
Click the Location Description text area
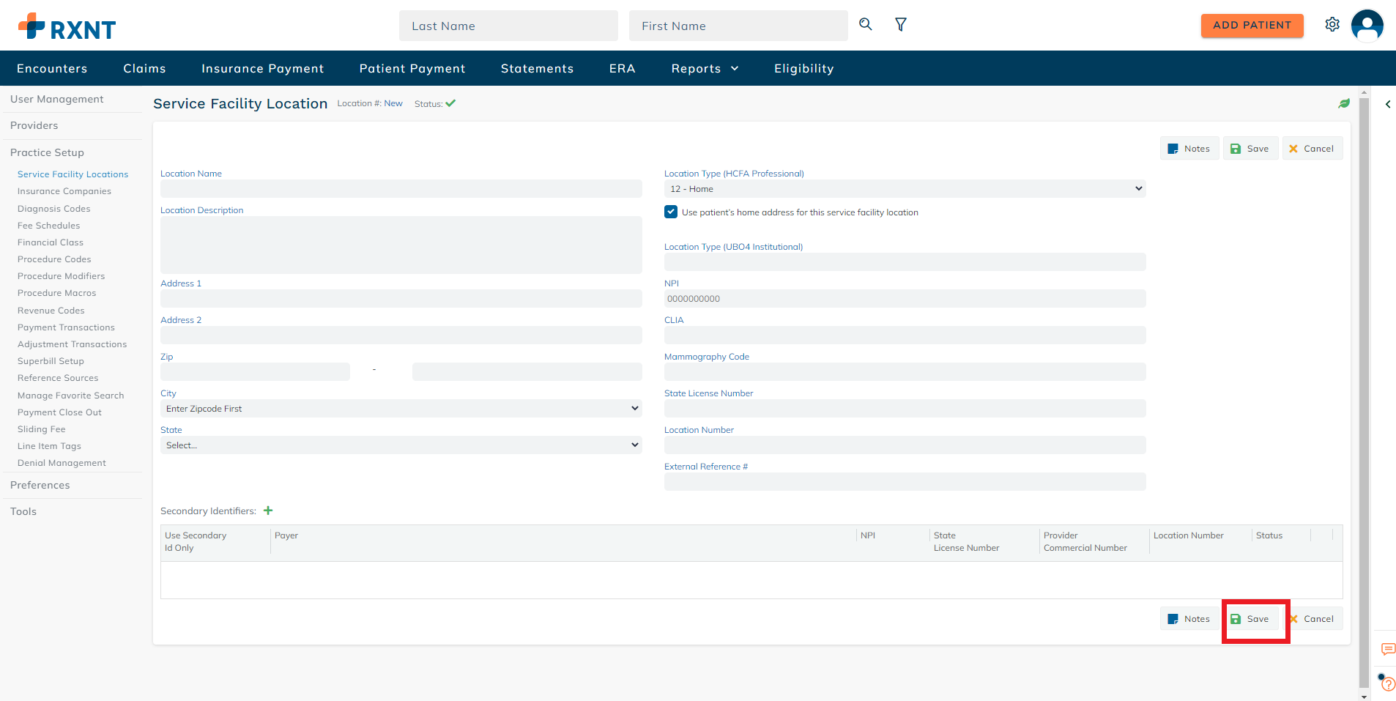[x=401, y=245]
